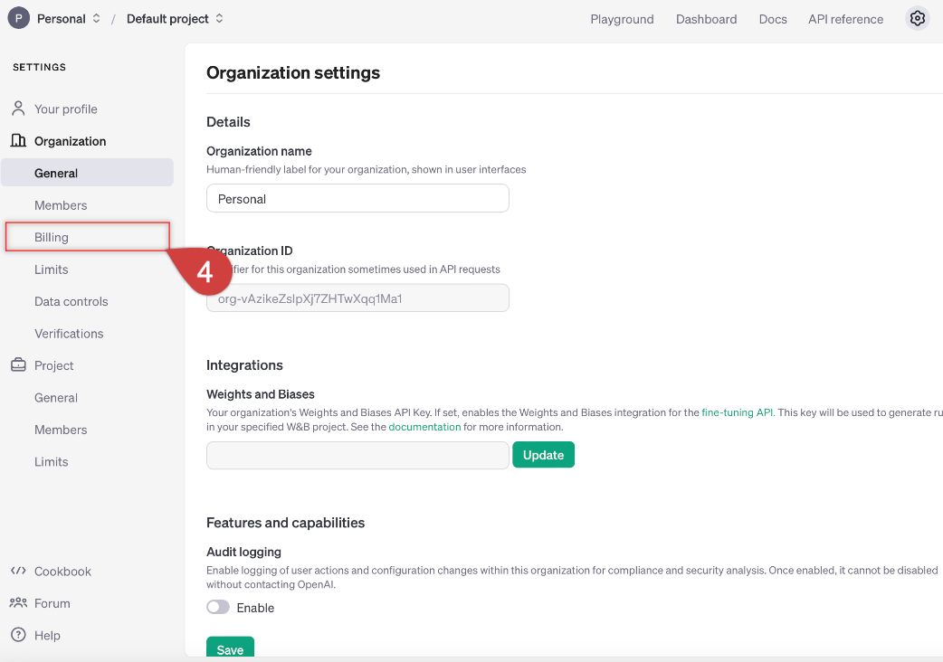Click the Organization building icon
The height and width of the screenshot is (662, 943).
(x=19, y=140)
